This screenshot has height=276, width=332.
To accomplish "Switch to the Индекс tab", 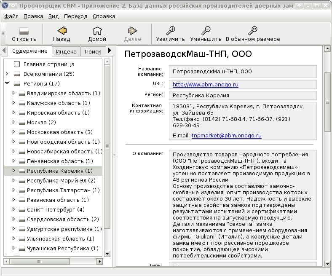I will [x=66, y=51].
